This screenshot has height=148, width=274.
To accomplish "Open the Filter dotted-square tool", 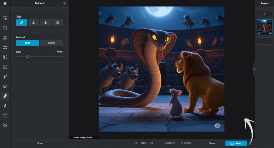I will pos(5,67).
